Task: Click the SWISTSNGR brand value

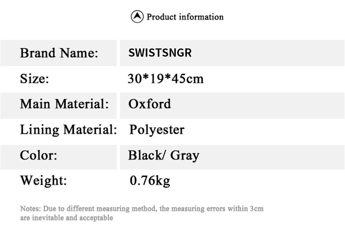Action: [x=160, y=53]
